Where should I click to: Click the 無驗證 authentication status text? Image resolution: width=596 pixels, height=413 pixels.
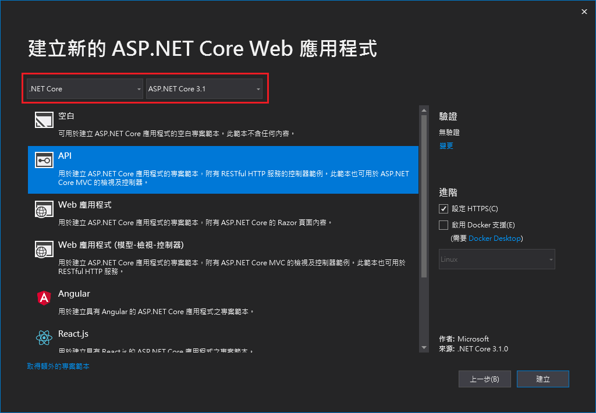point(449,132)
